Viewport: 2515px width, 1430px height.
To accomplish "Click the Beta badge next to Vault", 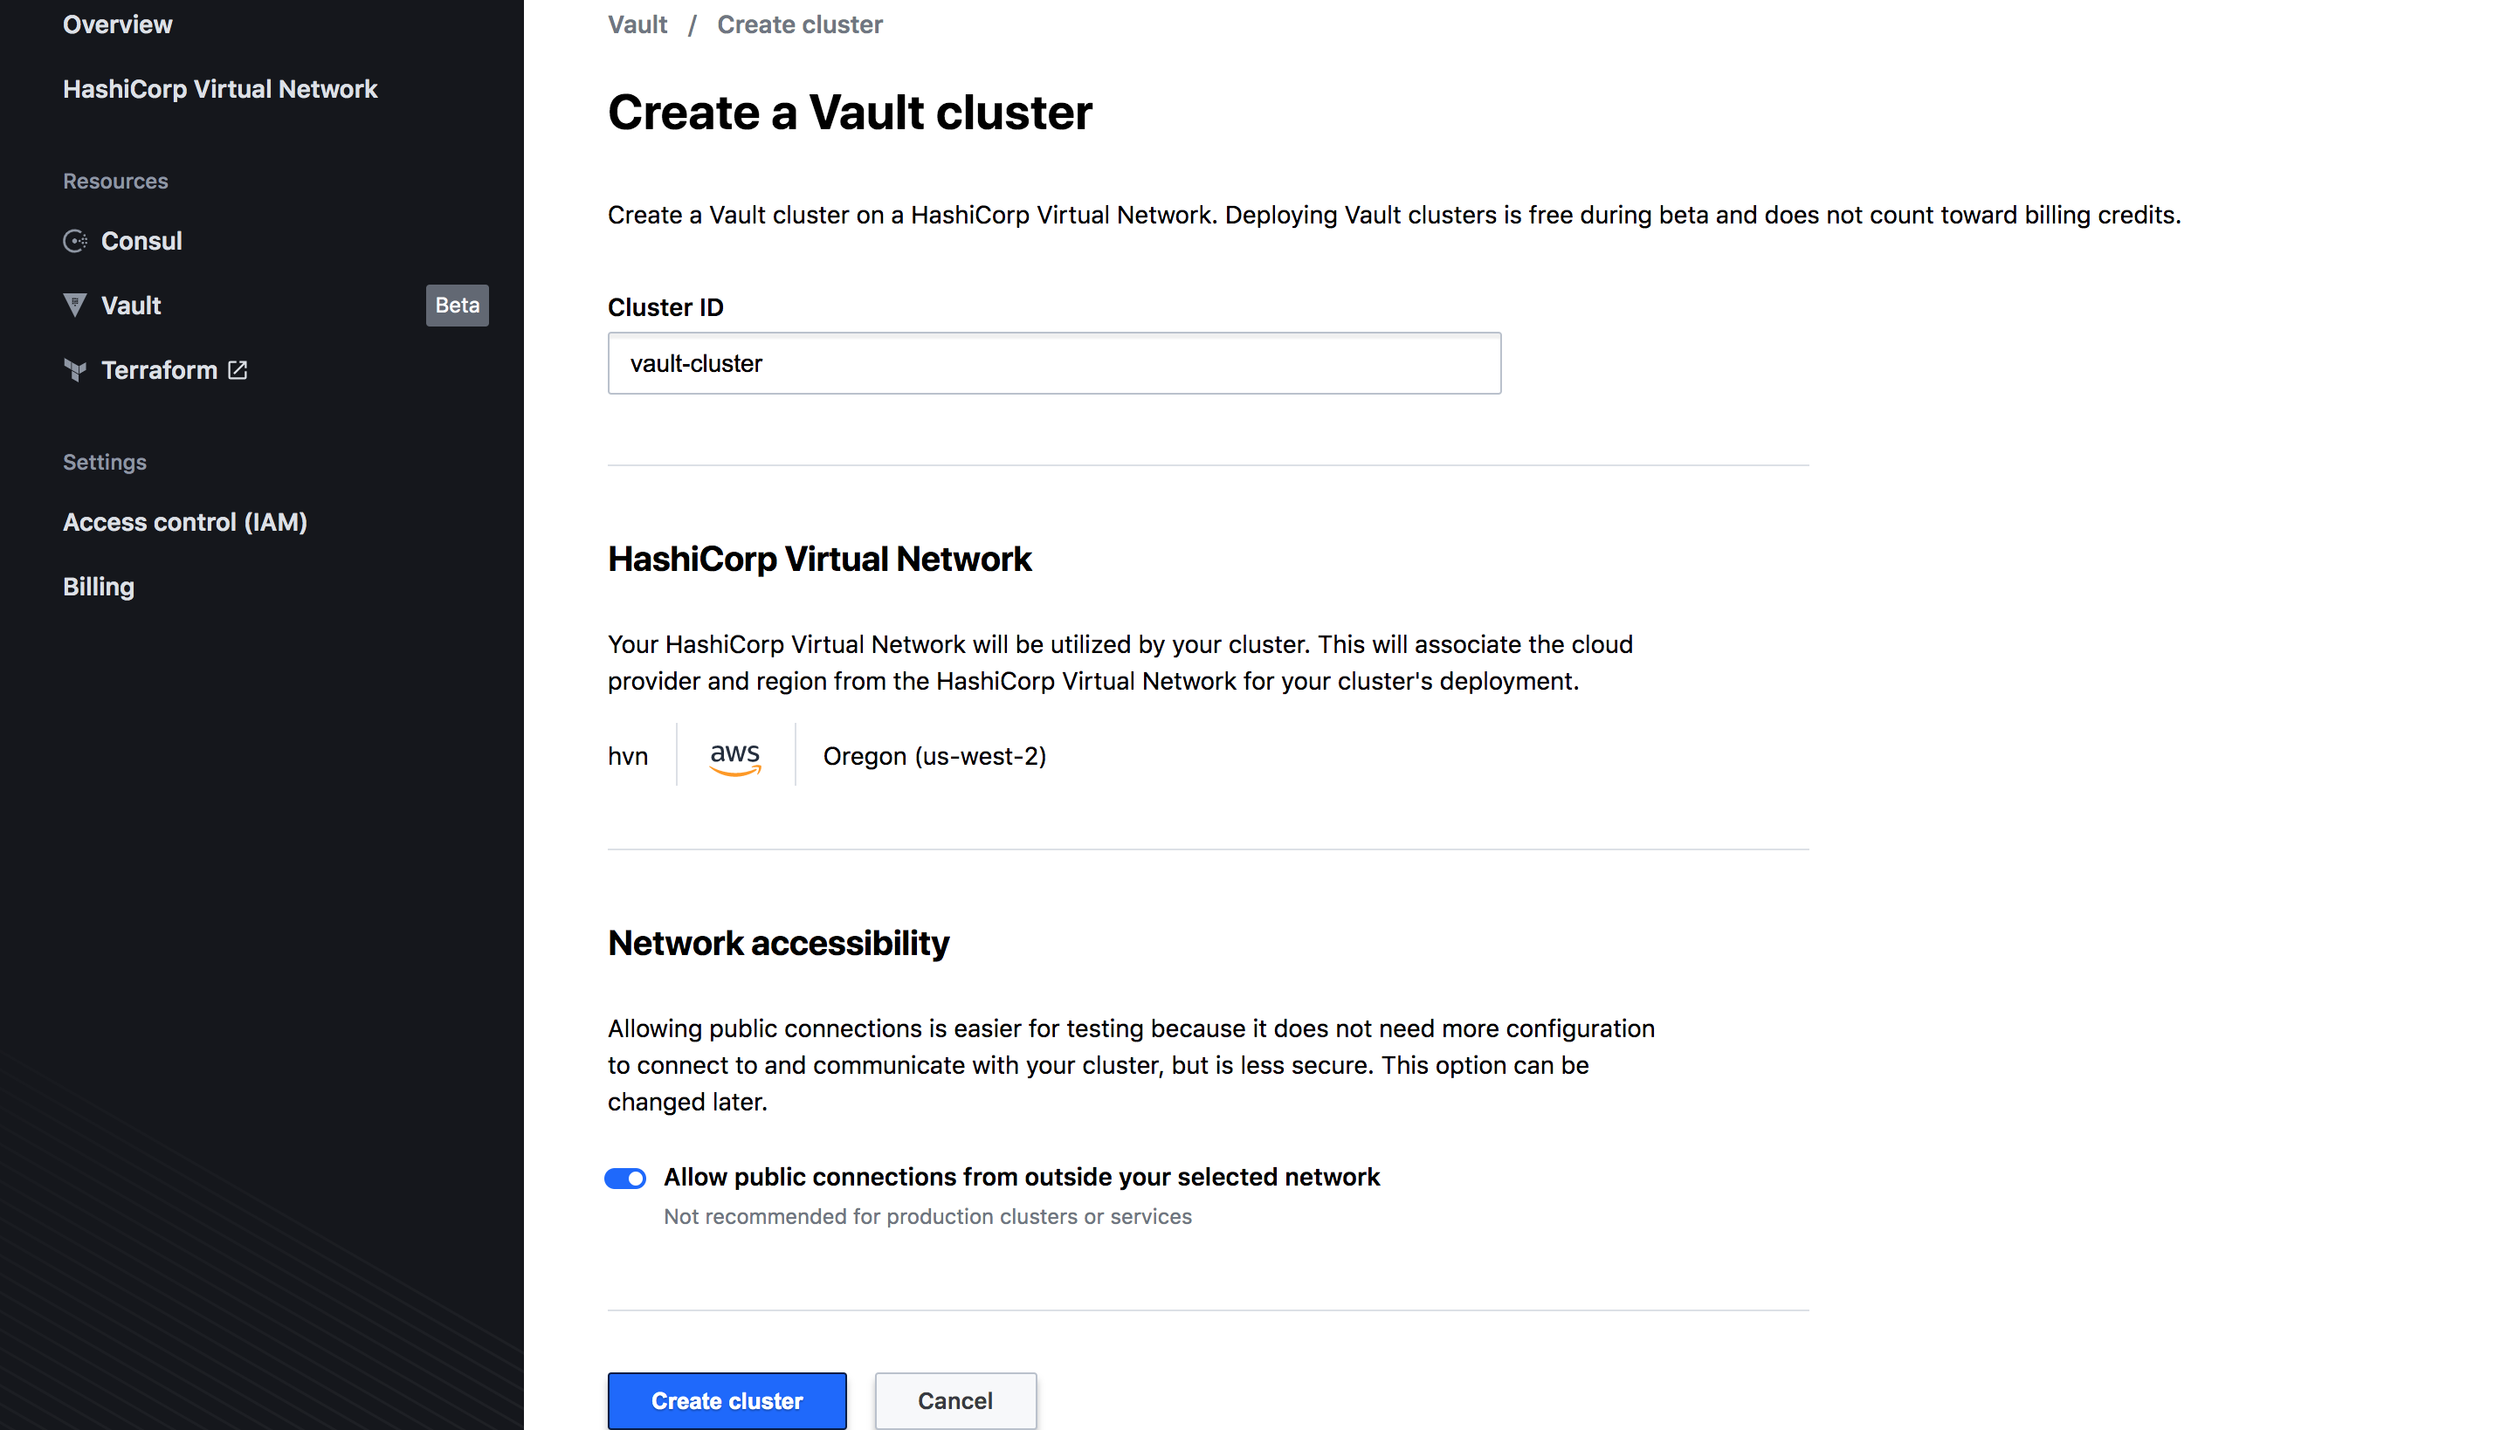I will [x=457, y=306].
